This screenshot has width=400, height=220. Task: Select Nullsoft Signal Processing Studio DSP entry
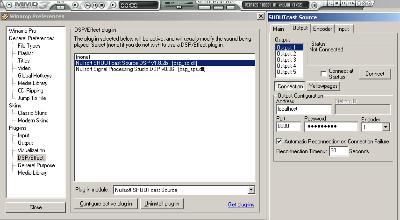coord(165,69)
